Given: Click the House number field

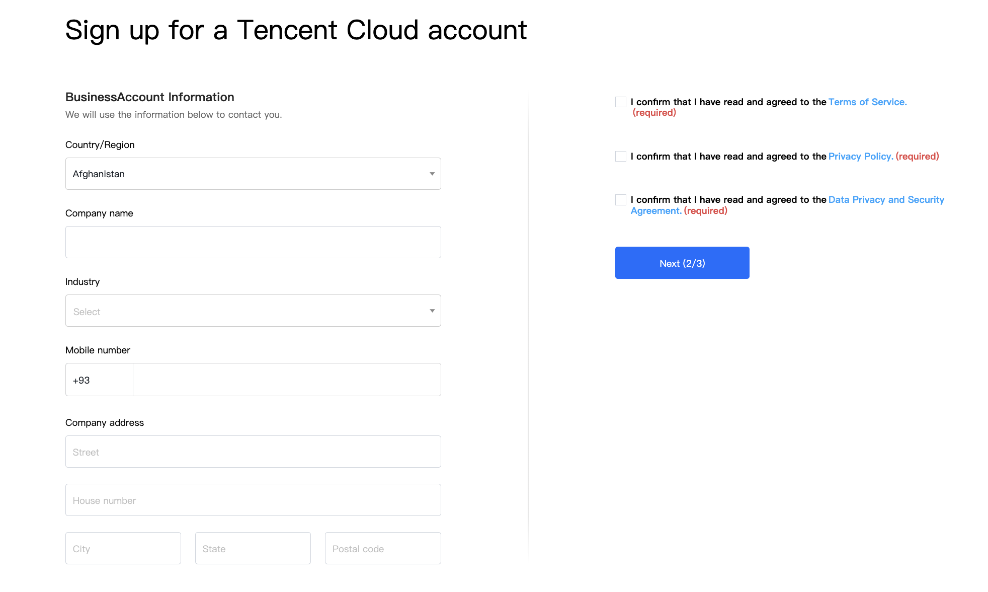Looking at the screenshot, I should 253,500.
